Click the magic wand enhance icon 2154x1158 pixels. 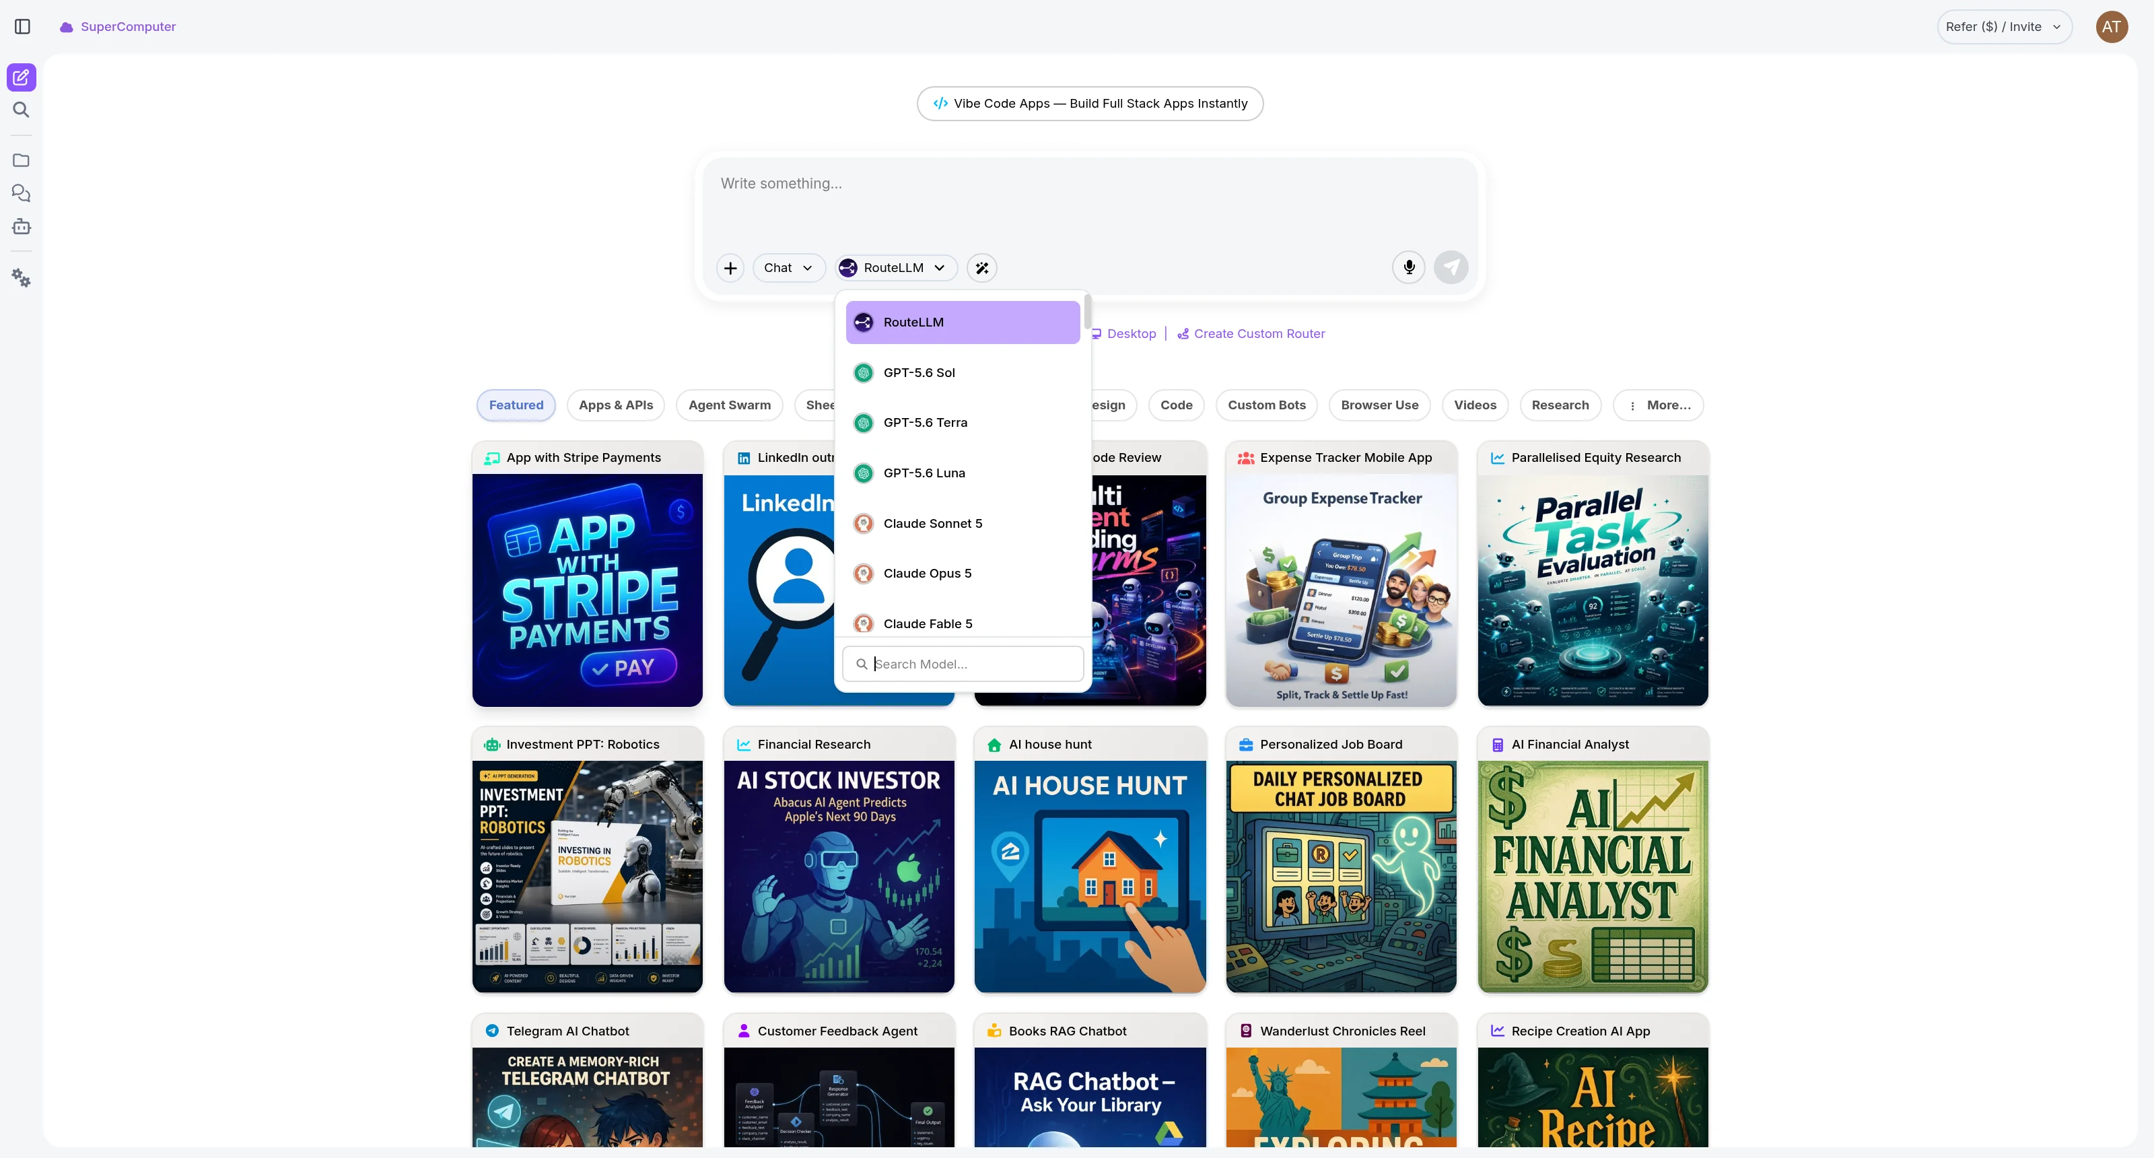point(981,269)
